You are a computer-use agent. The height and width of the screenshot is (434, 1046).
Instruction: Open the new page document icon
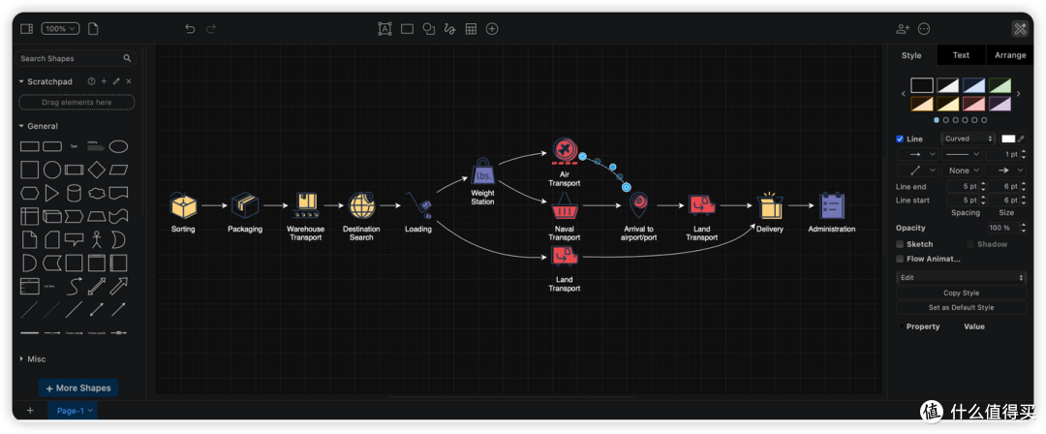point(93,29)
